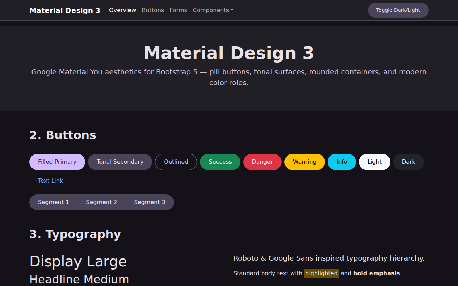
Task: Click the 'bold emphasis' text
Action: pos(376,273)
